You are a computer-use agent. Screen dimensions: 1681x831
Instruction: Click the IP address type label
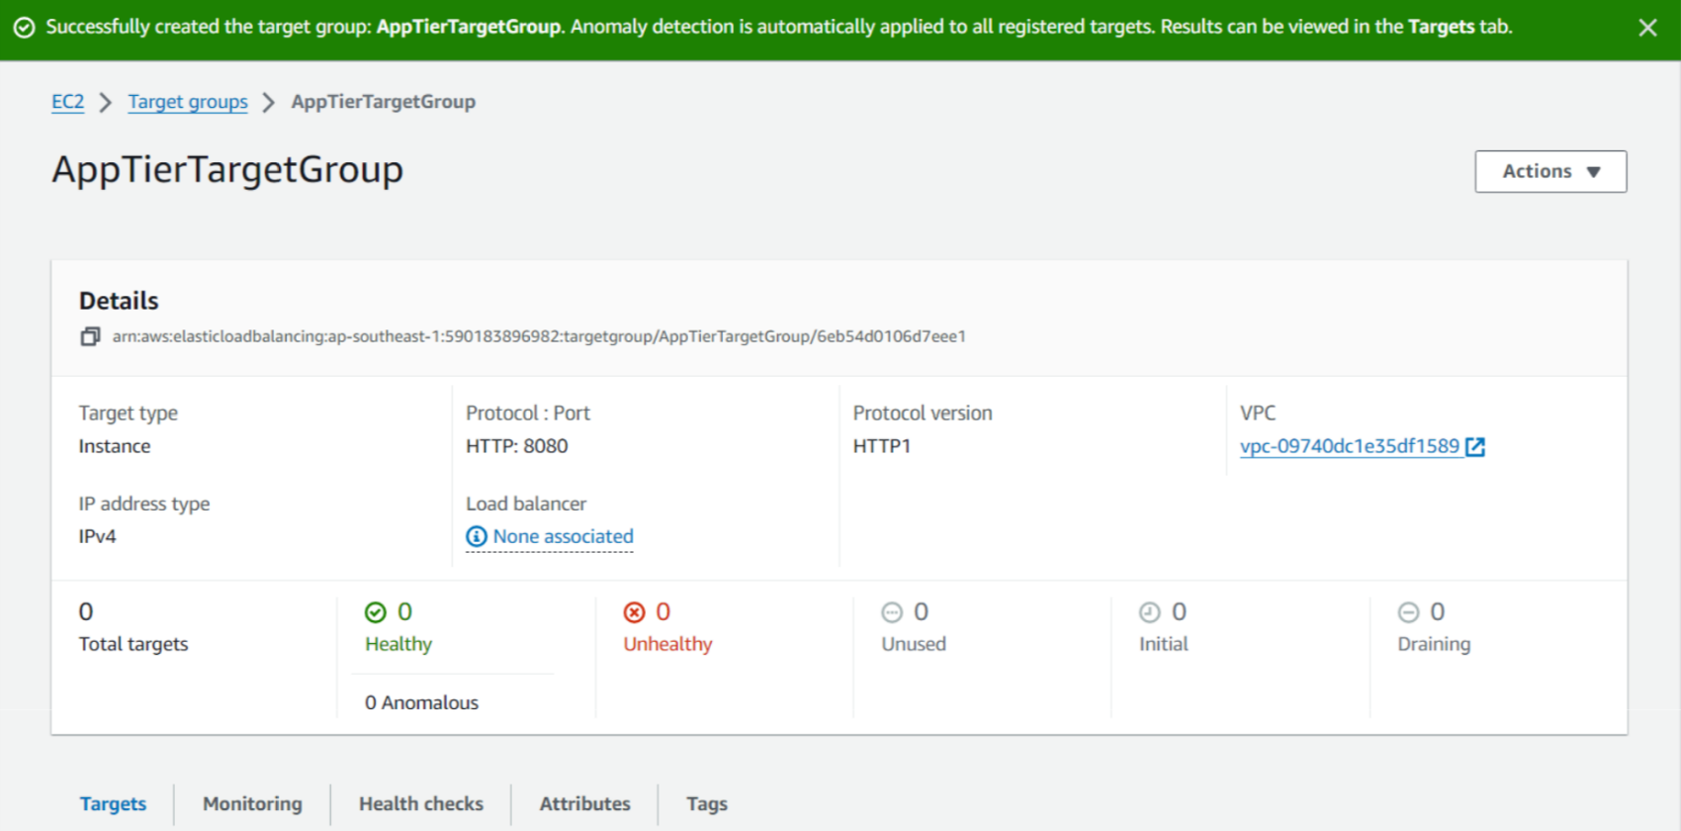(144, 504)
